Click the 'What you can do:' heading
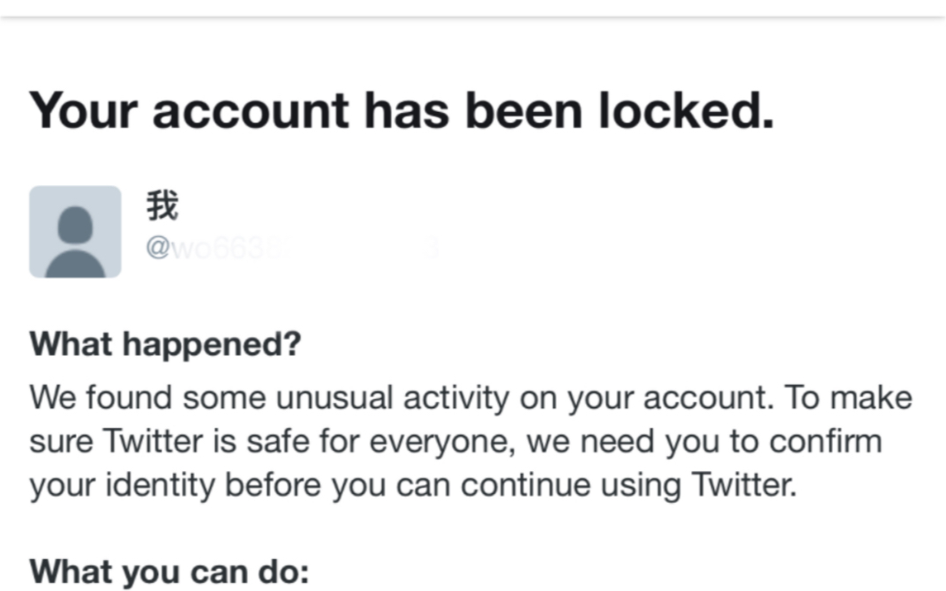Screen dimensions: 946x591 coord(169,572)
